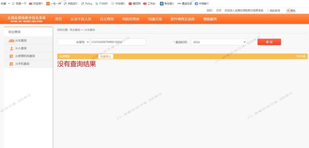Go to the 从业不良人员 menu
The height and width of the screenshot is (148, 309).
81,19
